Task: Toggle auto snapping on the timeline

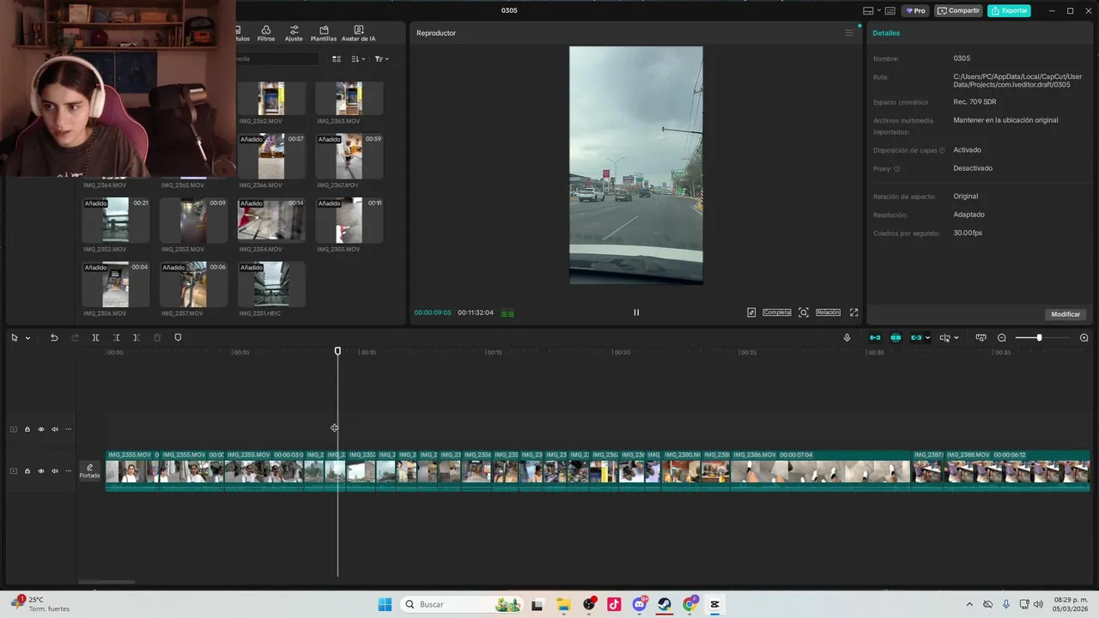Action: [896, 338]
